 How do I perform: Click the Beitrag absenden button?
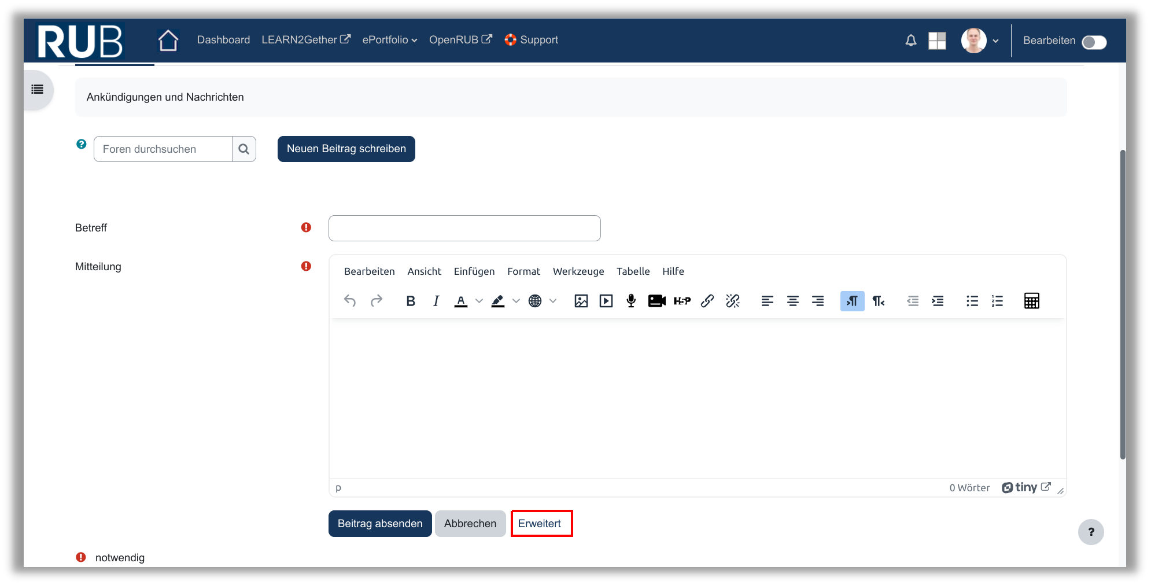(x=380, y=524)
